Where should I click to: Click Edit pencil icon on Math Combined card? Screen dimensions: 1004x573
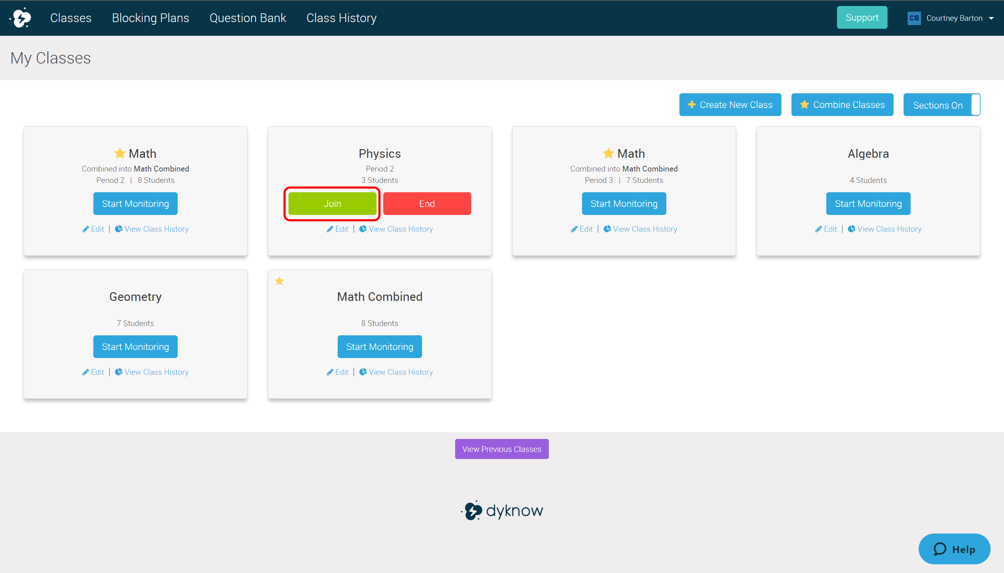coord(330,372)
